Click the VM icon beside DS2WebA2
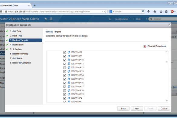This screenshot has height=118, width=177. click(69, 98)
